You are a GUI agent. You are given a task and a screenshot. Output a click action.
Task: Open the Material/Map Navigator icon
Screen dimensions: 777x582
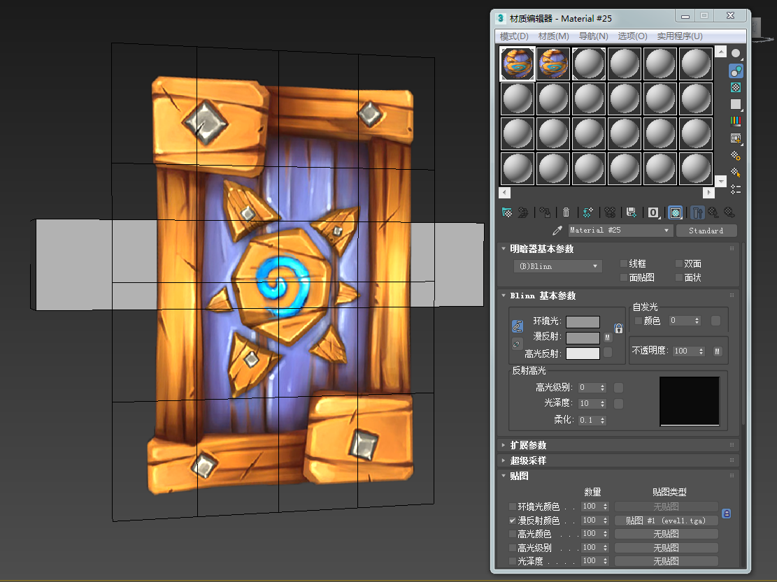click(x=736, y=189)
